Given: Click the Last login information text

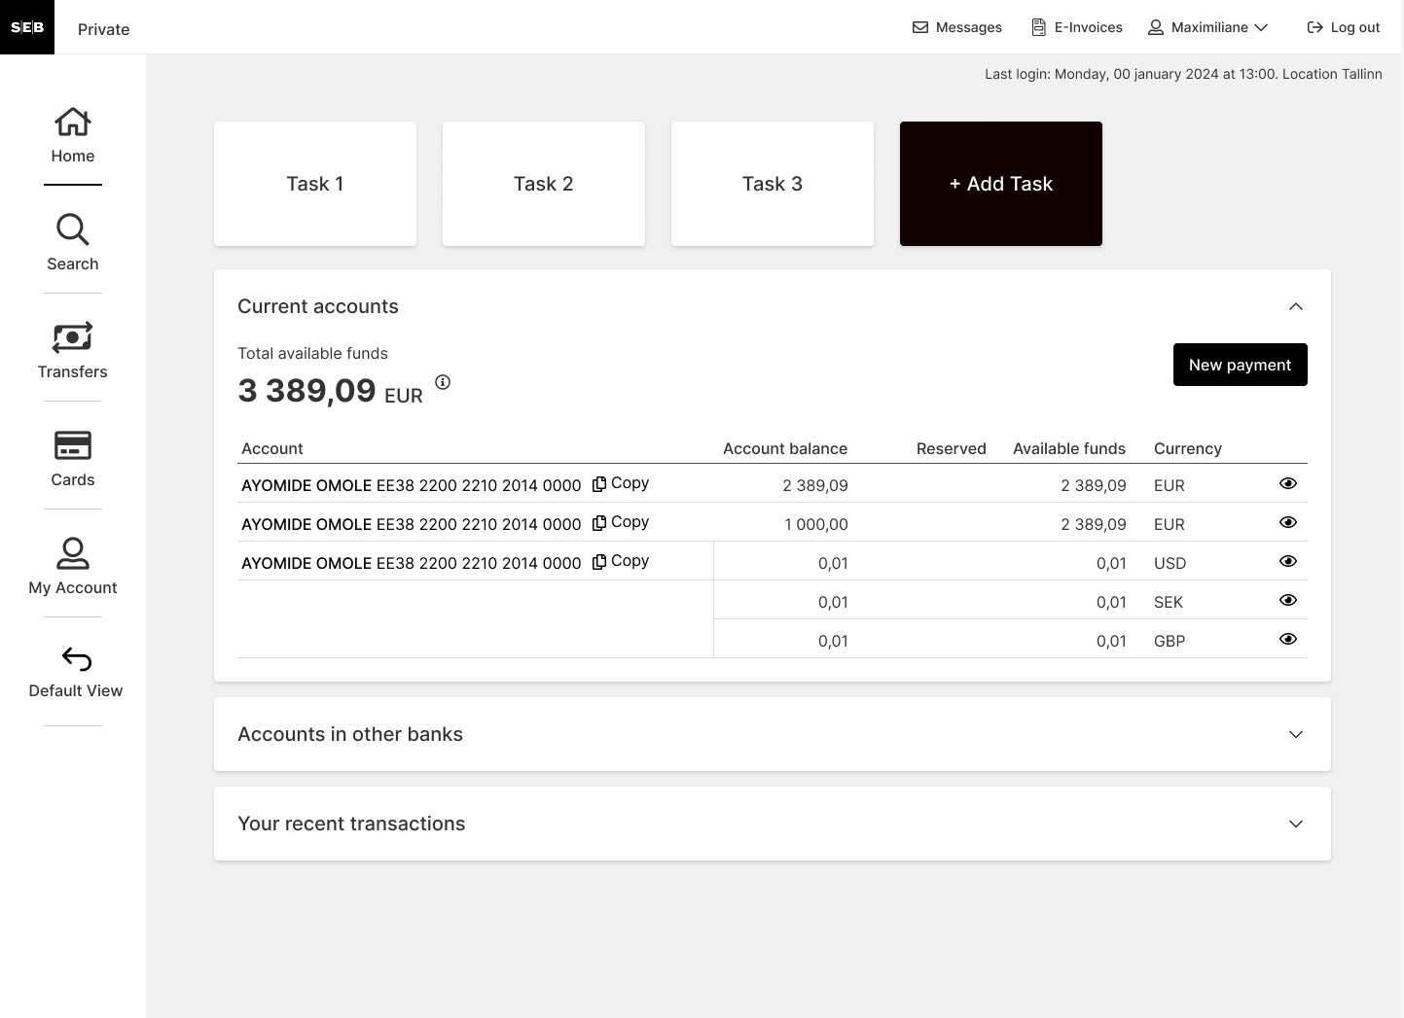Looking at the screenshot, I should [x=1183, y=74].
